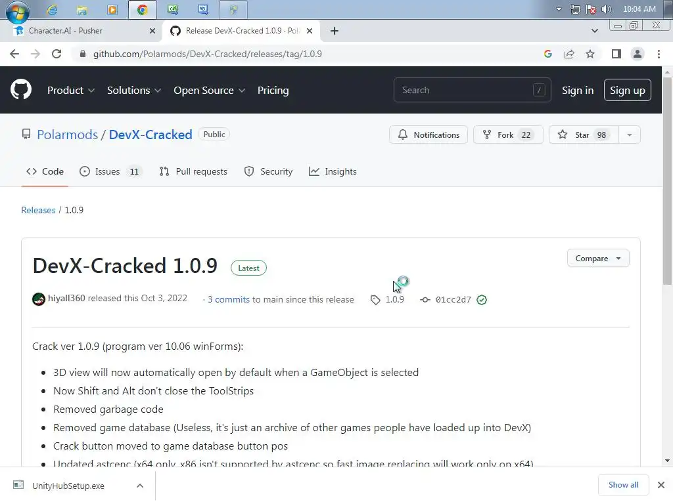Open the Compare dropdown
The height and width of the screenshot is (504, 673).
598,259
